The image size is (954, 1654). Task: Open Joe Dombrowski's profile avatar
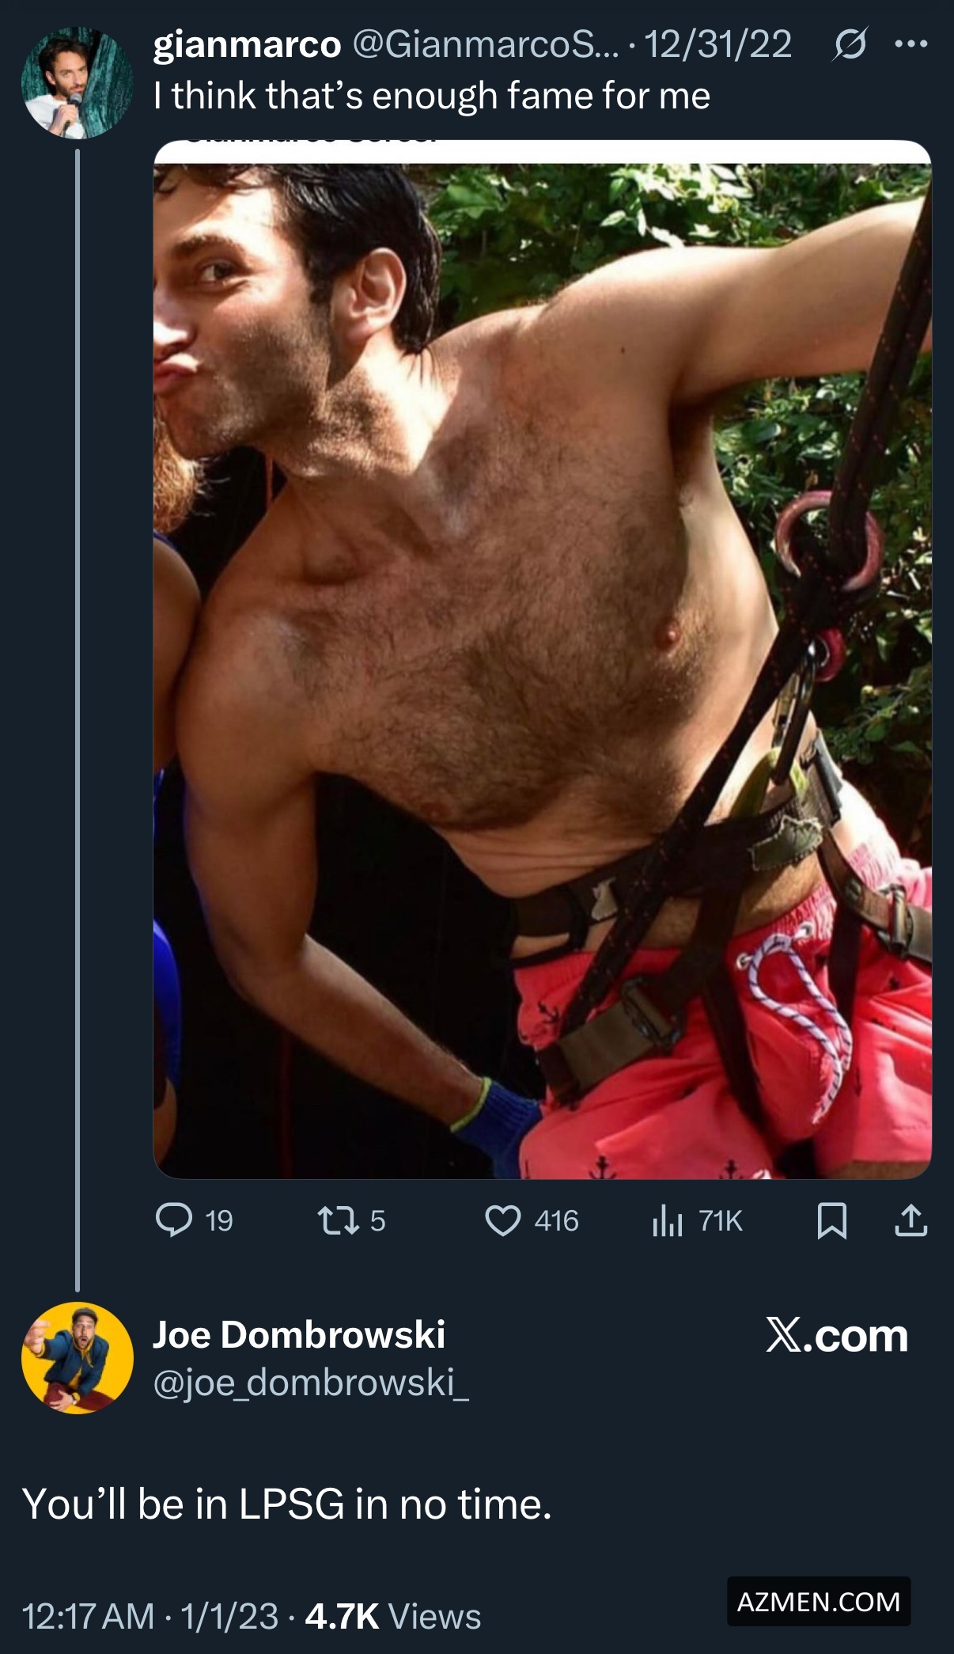77,1358
